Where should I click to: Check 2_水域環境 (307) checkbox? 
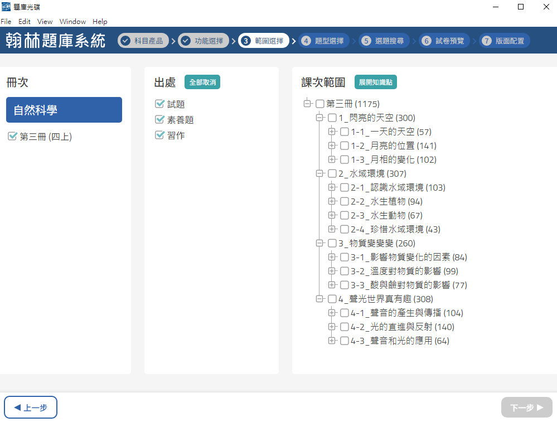[x=332, y=173]
